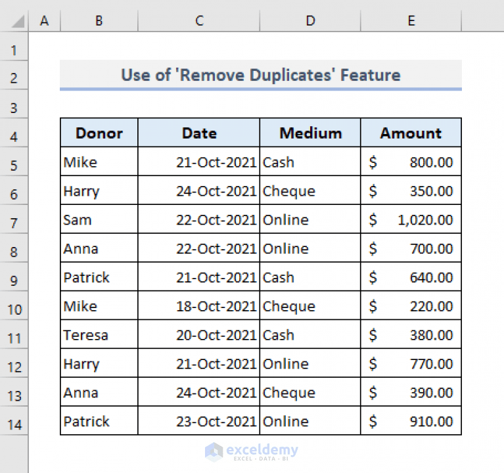Select the 910.00 amount cell
Screen dimensions: 504x473
point(411,420)
